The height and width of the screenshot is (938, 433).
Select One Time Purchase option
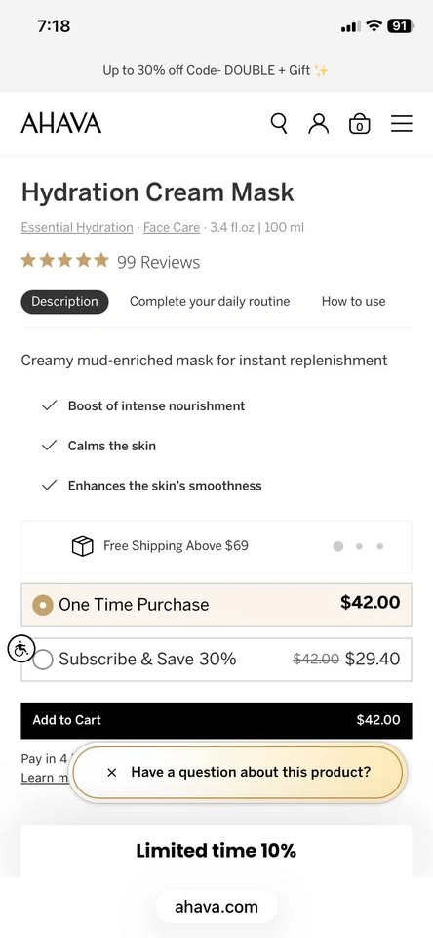[216, 604]
